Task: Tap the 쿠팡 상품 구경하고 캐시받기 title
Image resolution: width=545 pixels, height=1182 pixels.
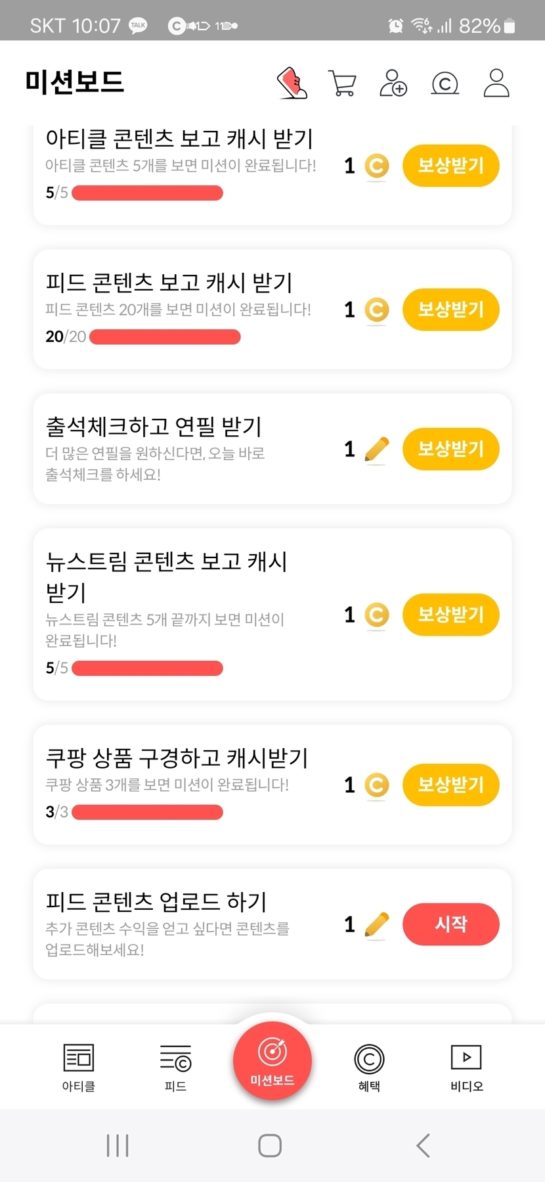Action: pos(177,758)
